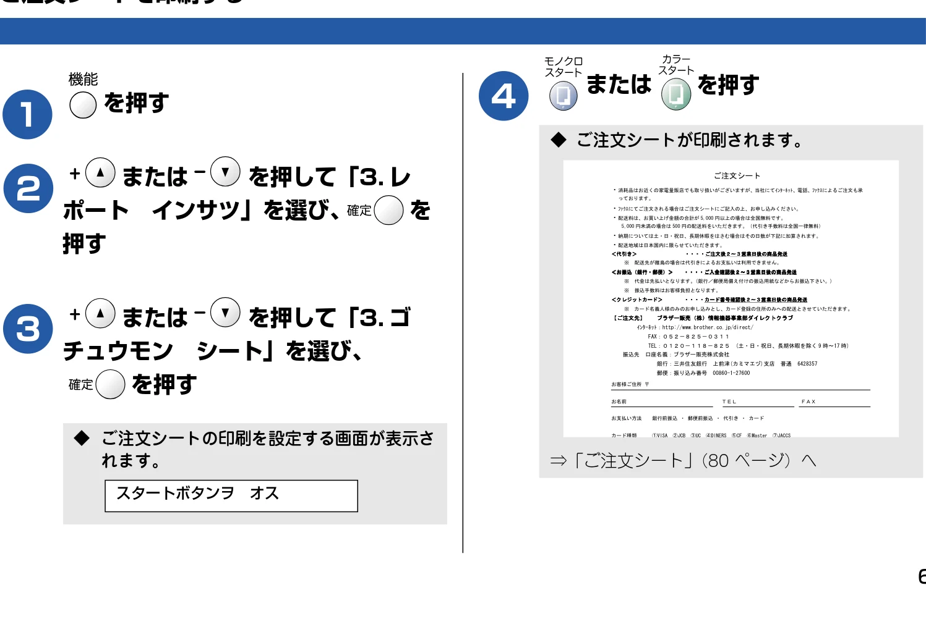The height and width of the screenshot is (635, 926).
Task: Click the スタートボタンヲ オス display box
Action: click(231, 495)
